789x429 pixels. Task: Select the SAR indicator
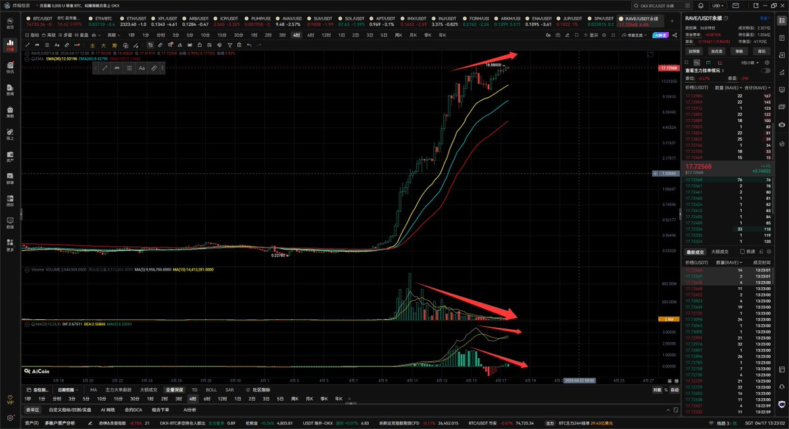229,390
